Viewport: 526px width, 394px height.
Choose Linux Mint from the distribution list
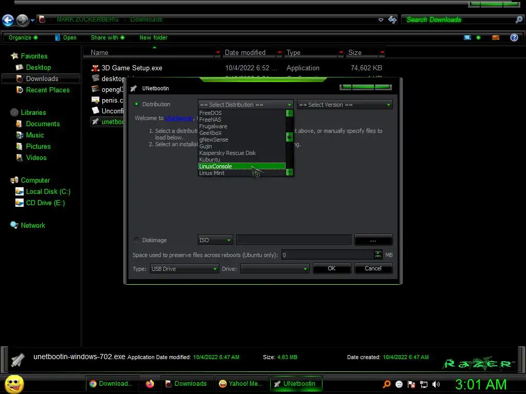(x=241, y=173)
